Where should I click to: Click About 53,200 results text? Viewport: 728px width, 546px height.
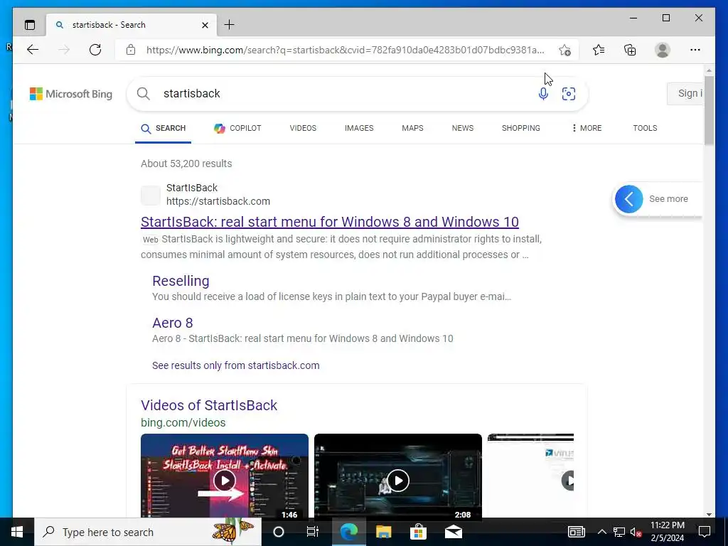(187, 164)
